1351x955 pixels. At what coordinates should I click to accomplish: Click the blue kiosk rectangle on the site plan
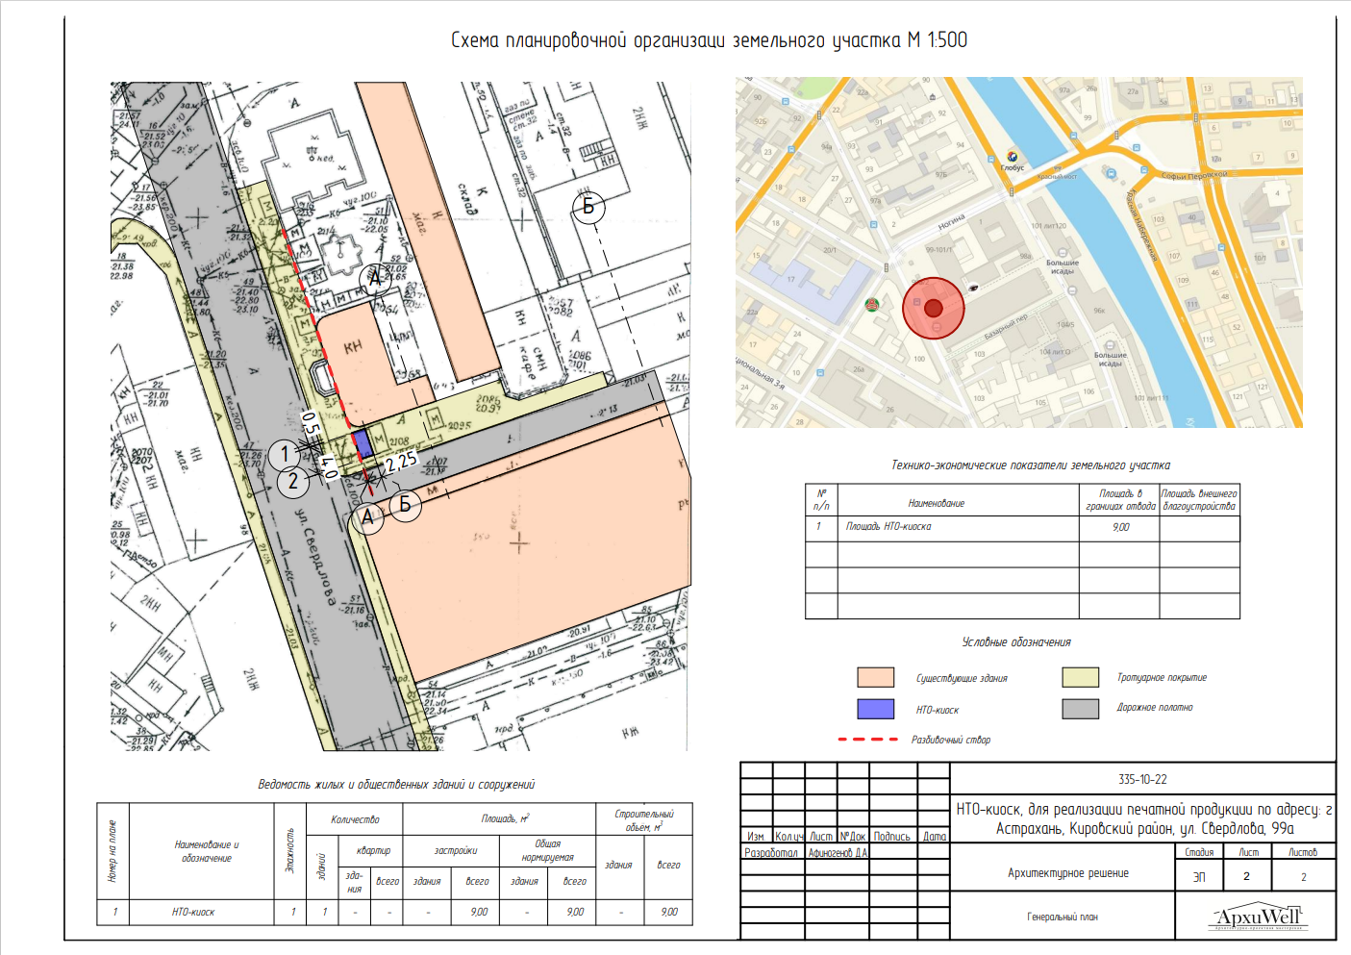coord(363,444)
